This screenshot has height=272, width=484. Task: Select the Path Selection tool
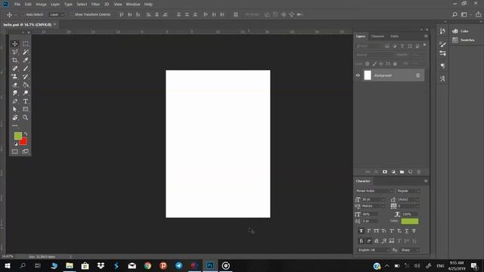tap(15, 109)
